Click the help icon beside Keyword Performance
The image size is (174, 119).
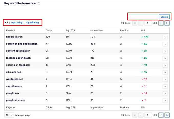[39, 3]
